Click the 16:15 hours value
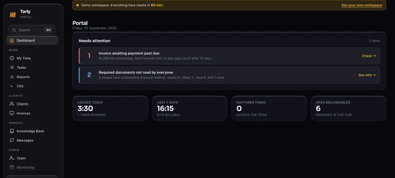395x178 pixels. pos(165,108)
